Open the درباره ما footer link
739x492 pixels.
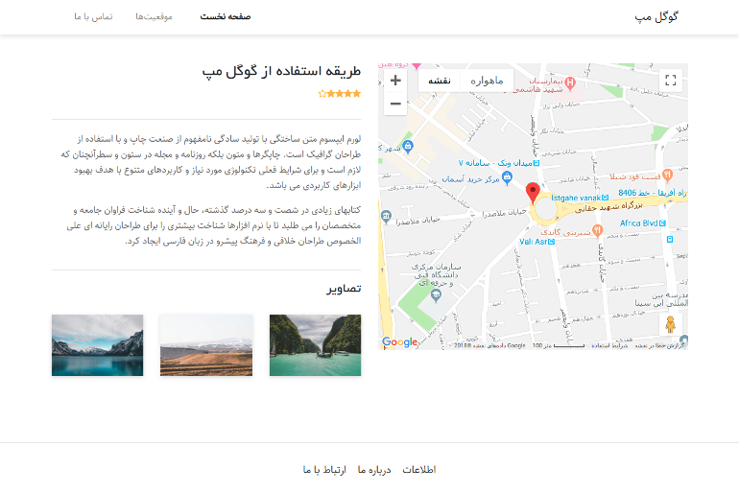374,469
